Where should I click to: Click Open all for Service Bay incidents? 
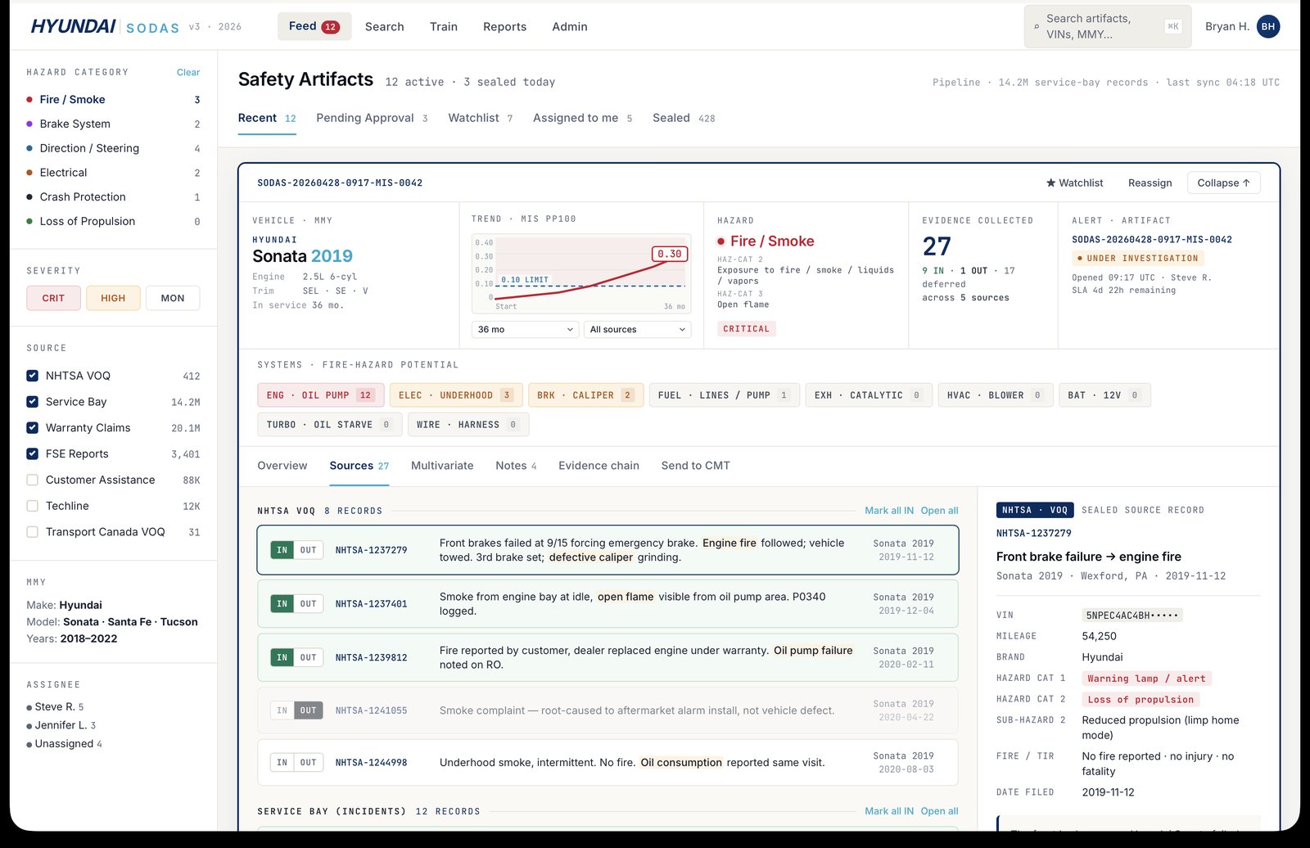pos(939,811)
